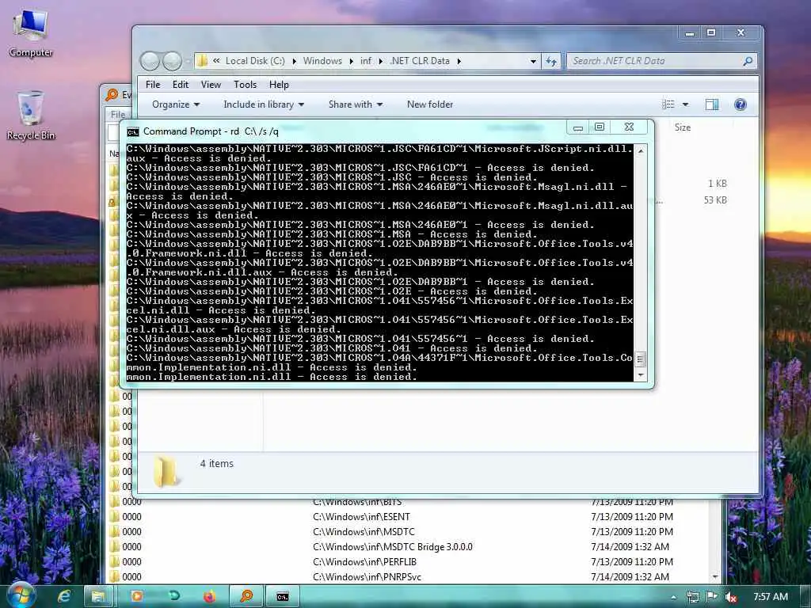Open address bar history dropdown arrow
The height and width of the screenshot is (608, 811).
533,61
